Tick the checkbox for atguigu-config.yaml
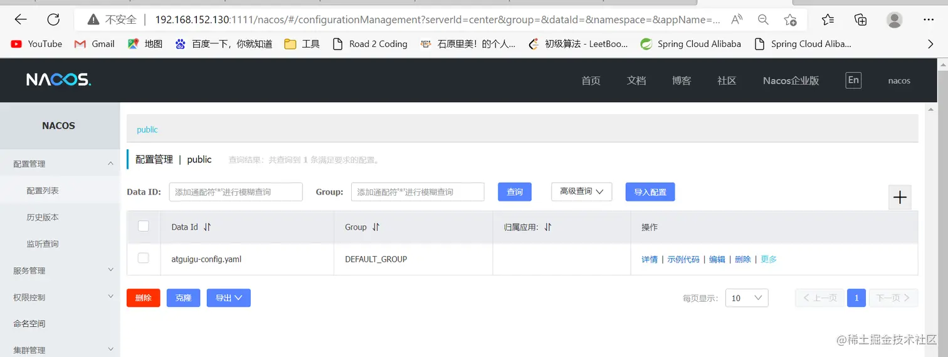This screenshot has width=948, height=357. (x=144, y=258)
